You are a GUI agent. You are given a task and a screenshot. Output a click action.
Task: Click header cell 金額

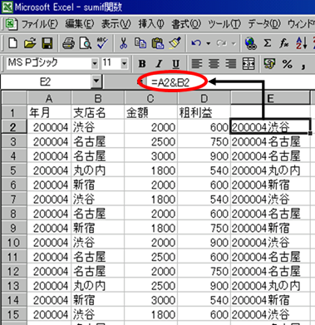tap(150, 112)
